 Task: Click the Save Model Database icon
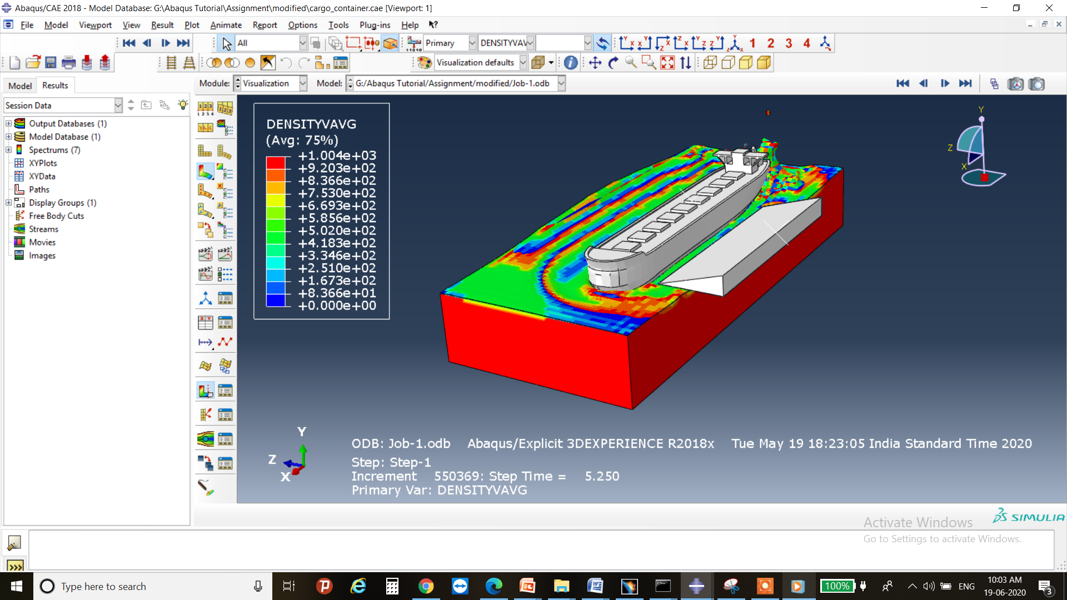51,63
